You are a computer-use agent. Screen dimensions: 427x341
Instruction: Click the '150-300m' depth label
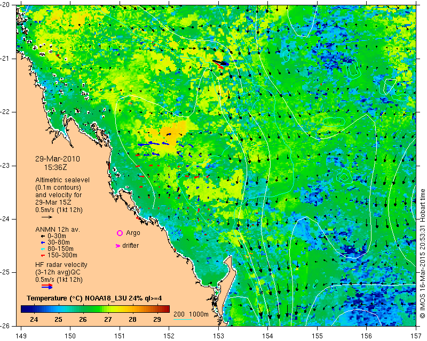tap(62, 255)
